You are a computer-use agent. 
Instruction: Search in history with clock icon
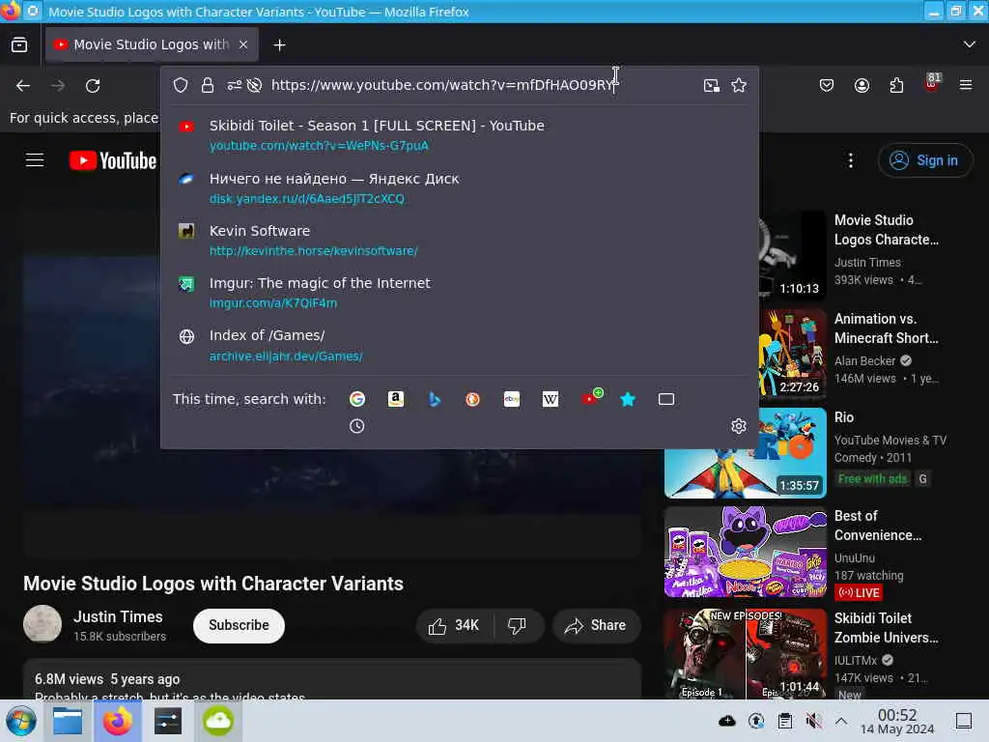click(x=357, y=426)
